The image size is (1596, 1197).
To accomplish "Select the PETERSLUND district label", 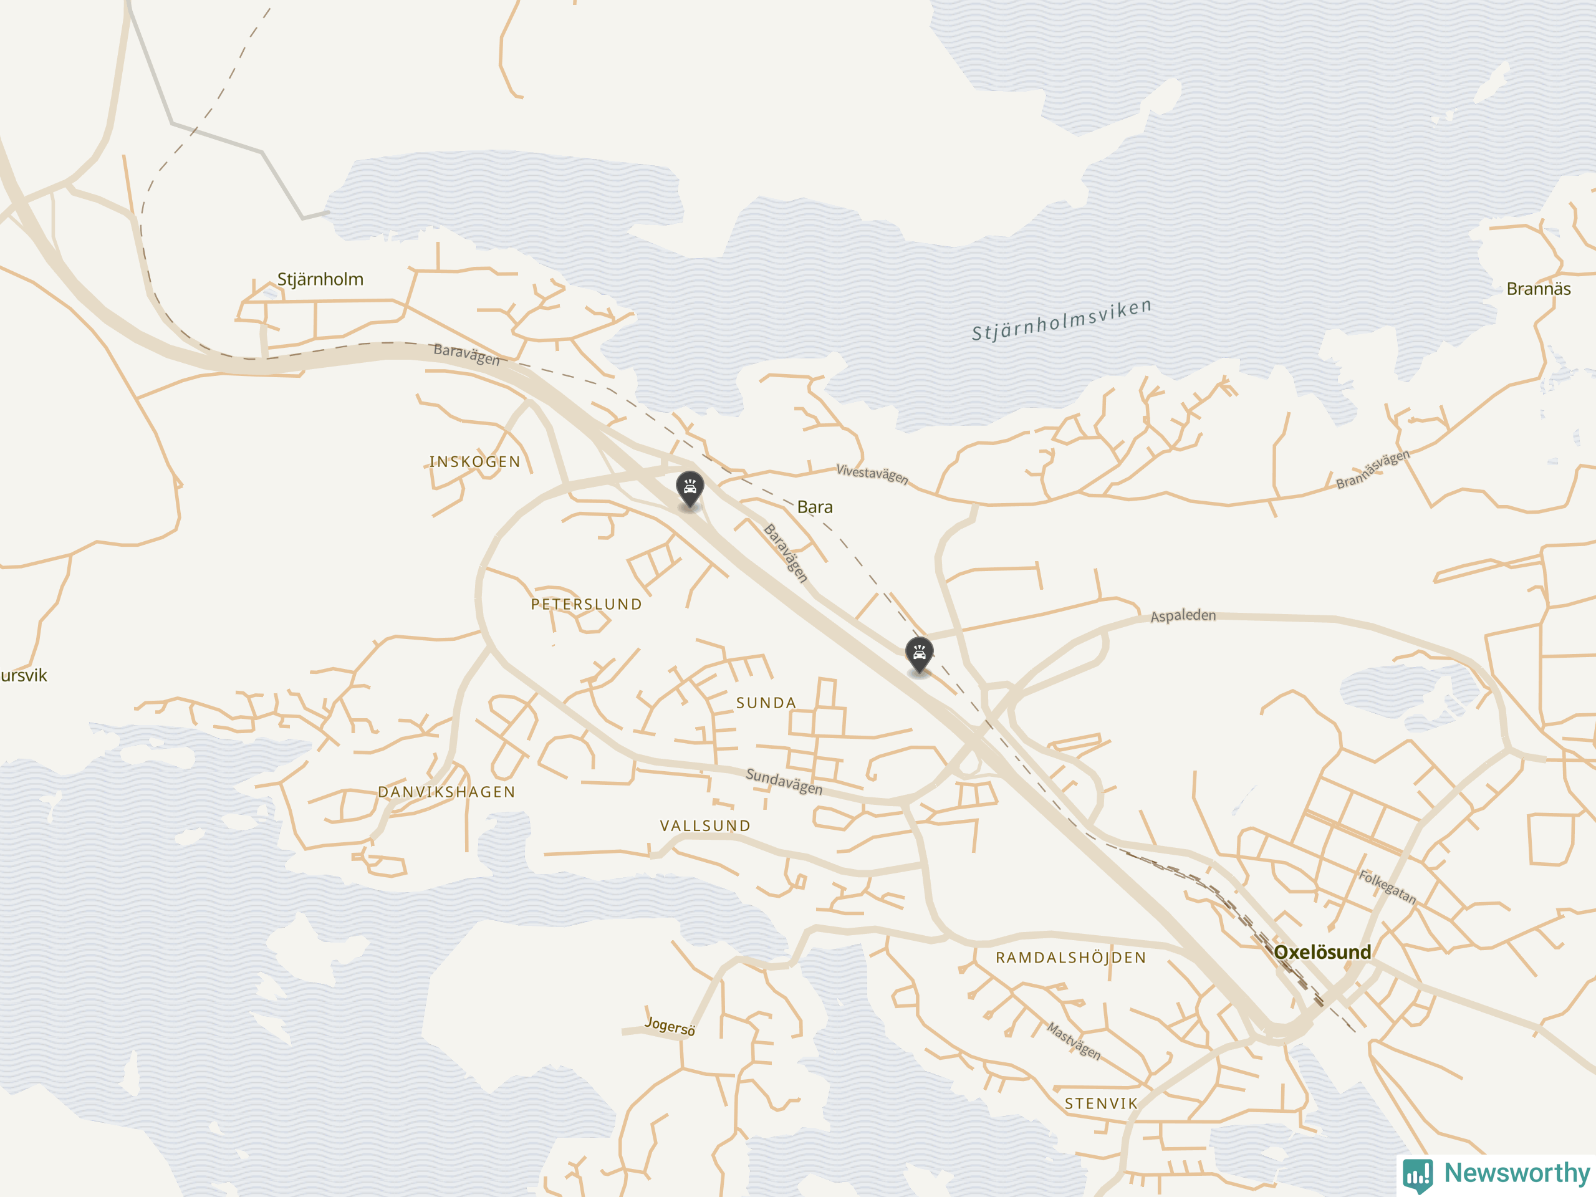I will (587, 604).
